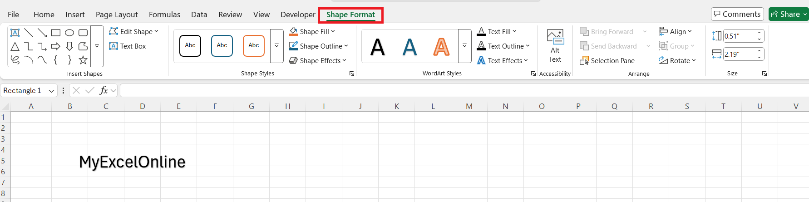This screenshot has height=202, width=809.
Task: Open the Shape Outline dropdown
Action: click(x=319, y=46)
